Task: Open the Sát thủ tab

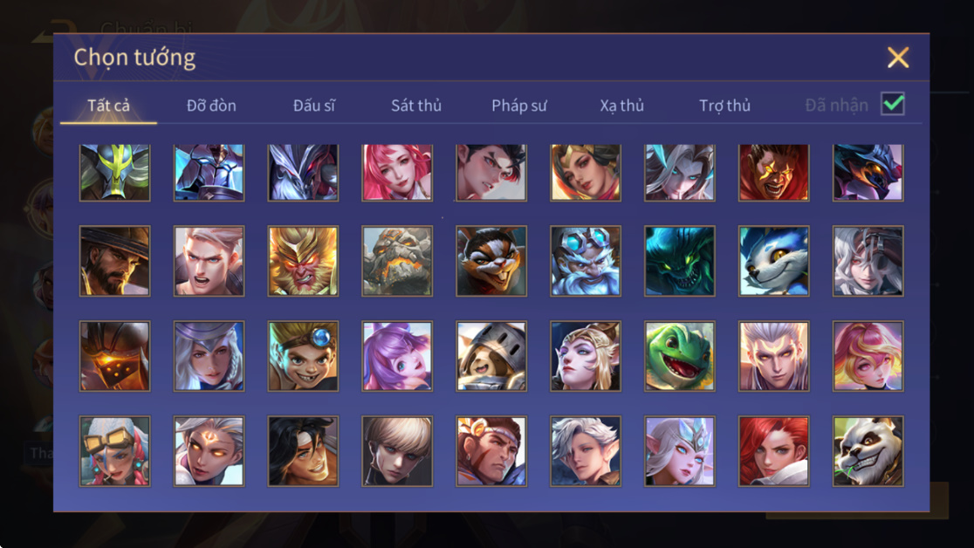Action: point(416,106)
